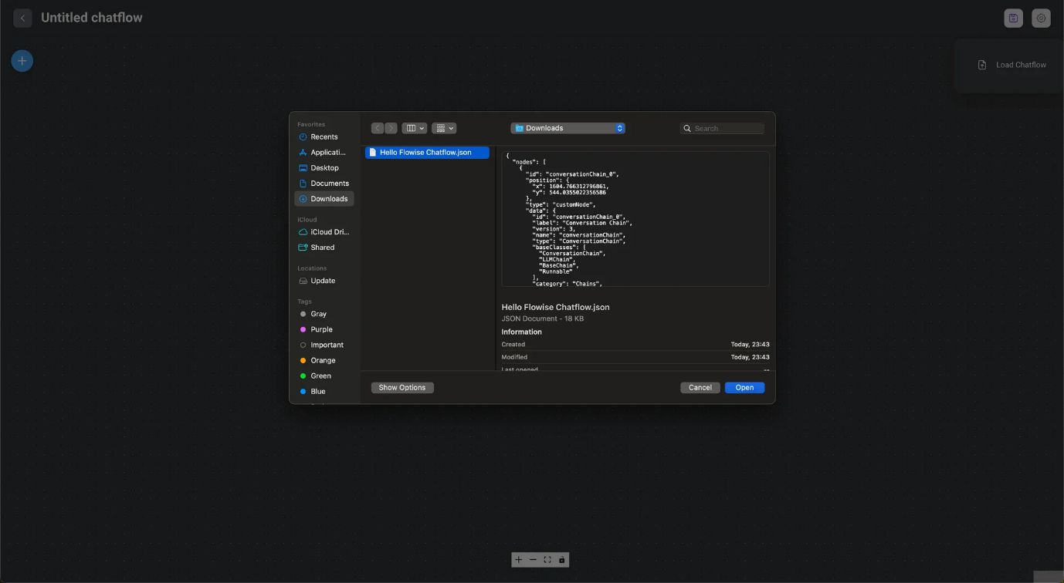Select the Orange tag in sidebar
This screenshot has width=1064, height=583.
323,360
